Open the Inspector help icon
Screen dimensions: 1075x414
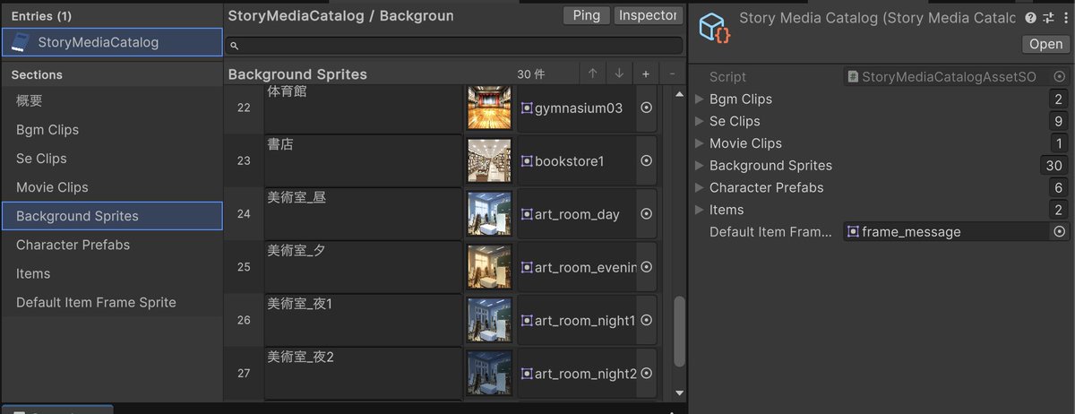point(1031,17)
